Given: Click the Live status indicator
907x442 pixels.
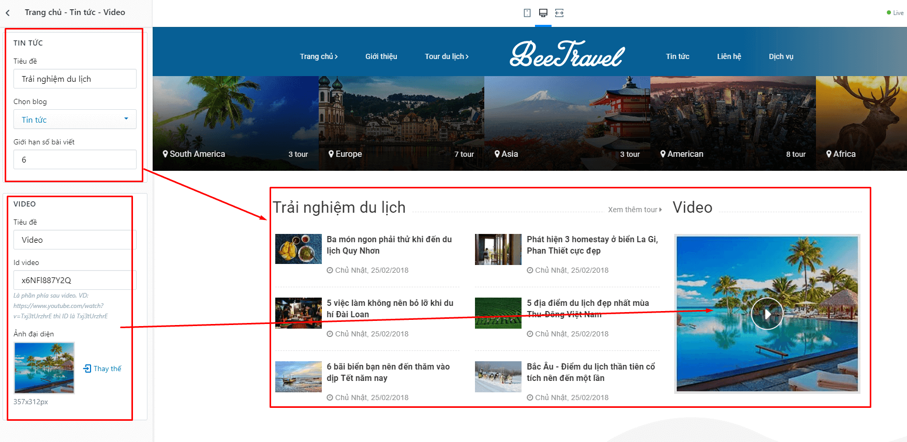Looking at the screenshot, I should pos(896,13).
